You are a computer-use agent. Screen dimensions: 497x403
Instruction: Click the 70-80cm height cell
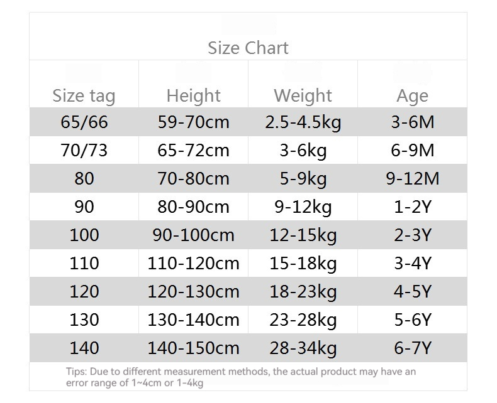(x=193, y=178)
